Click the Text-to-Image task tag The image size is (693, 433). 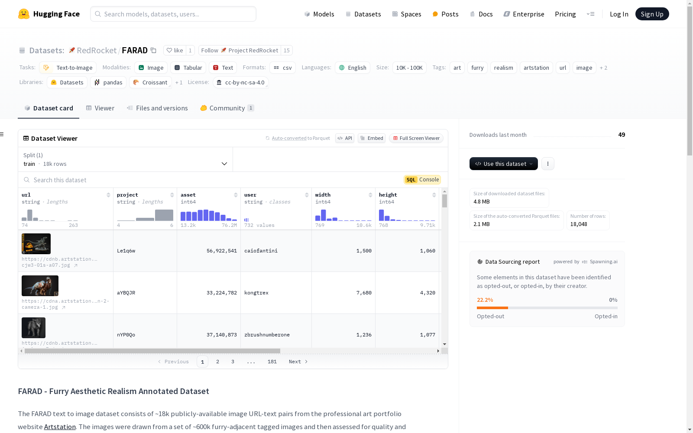(68, 68)
